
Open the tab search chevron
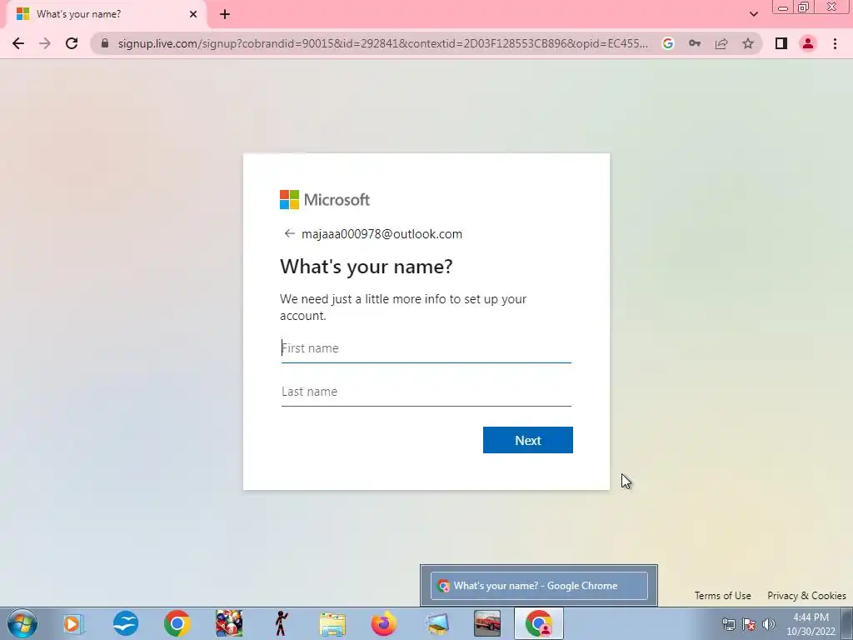753,14
